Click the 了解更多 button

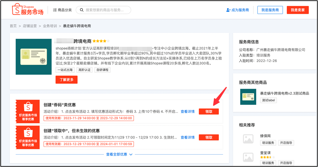tap(67, 79)
